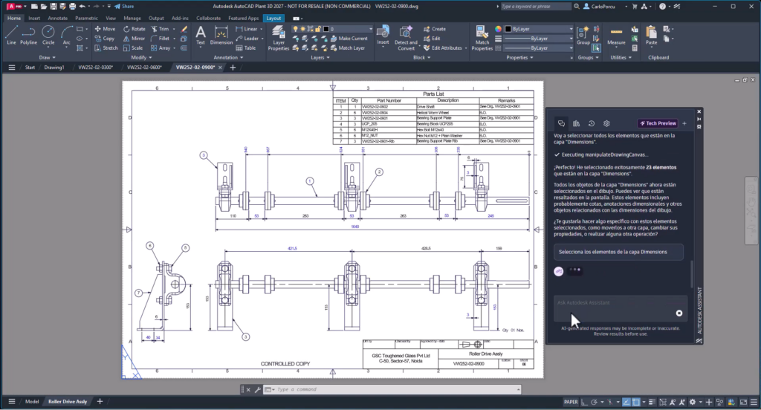Click the Insert block icon
761x410 pixels.
383,36
